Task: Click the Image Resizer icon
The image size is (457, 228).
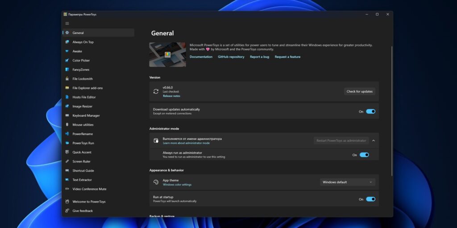Action: coord(67,106)
